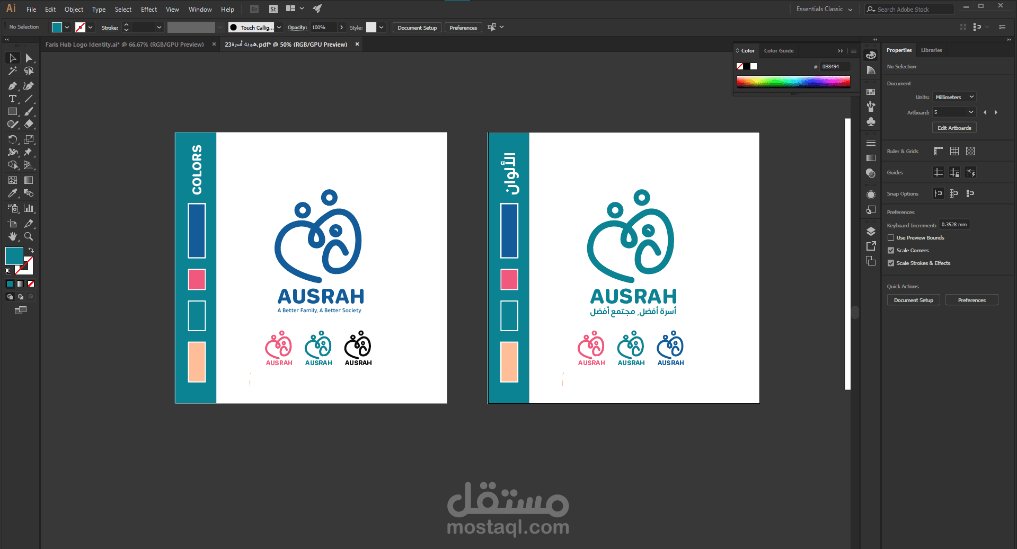Viewport: 1017px width, 549px height.
Task: Pick a color from the spectrum bar
Action: click(x=793, y=82)
